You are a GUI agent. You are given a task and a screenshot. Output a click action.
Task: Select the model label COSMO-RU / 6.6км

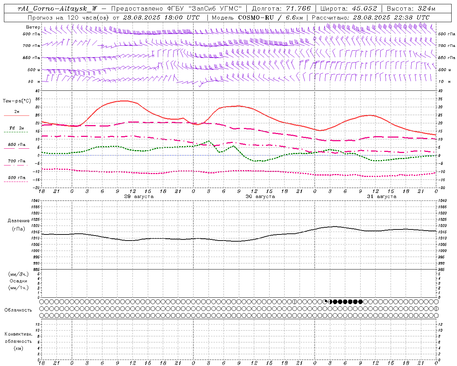click(x=270, y=18)
